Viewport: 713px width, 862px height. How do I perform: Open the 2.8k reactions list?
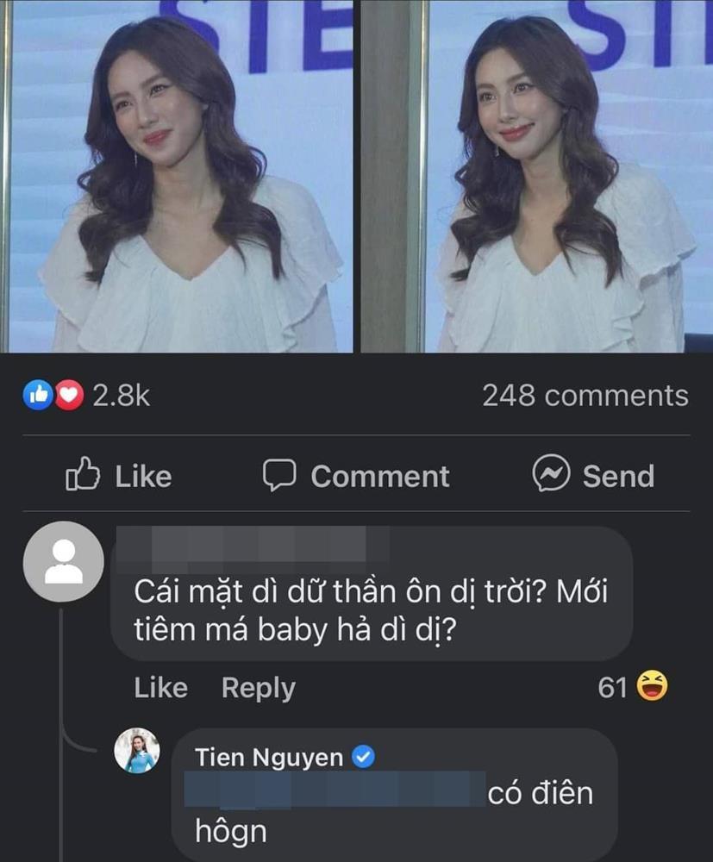click(x=121, y=396)
